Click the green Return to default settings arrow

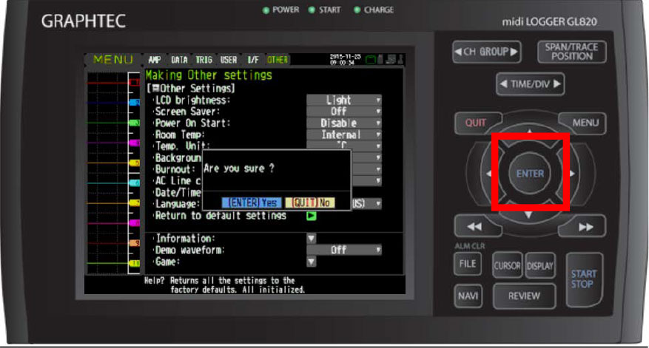point(312,215)
